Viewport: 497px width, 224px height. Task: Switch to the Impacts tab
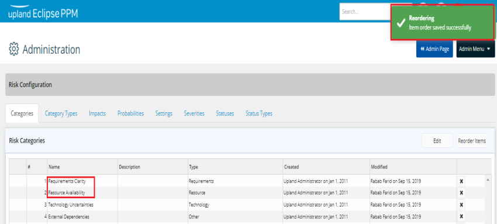(97, 113)
